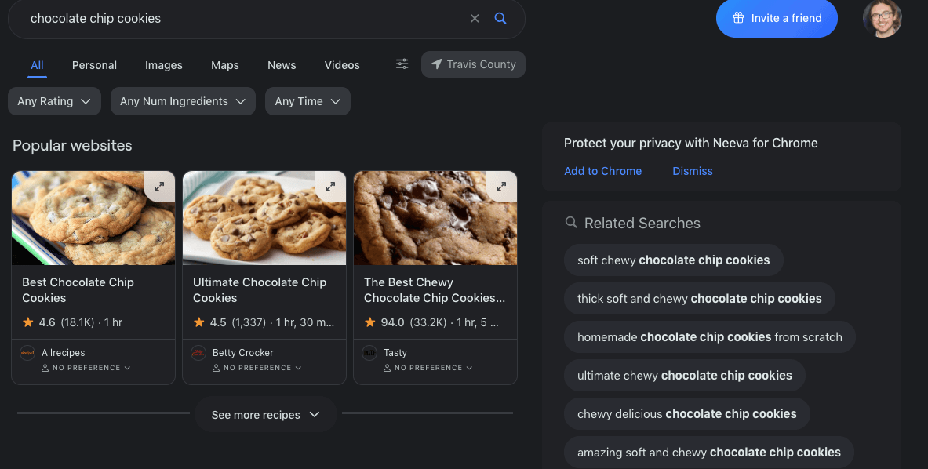928x469 pixels.
Task: Dismiss the Neeva for Chrome privacy banner
Action: click(692, 171)
